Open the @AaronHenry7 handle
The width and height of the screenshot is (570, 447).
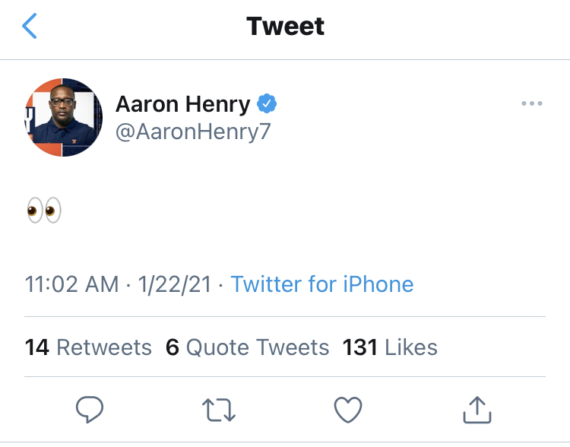click(x=193, y=132)
